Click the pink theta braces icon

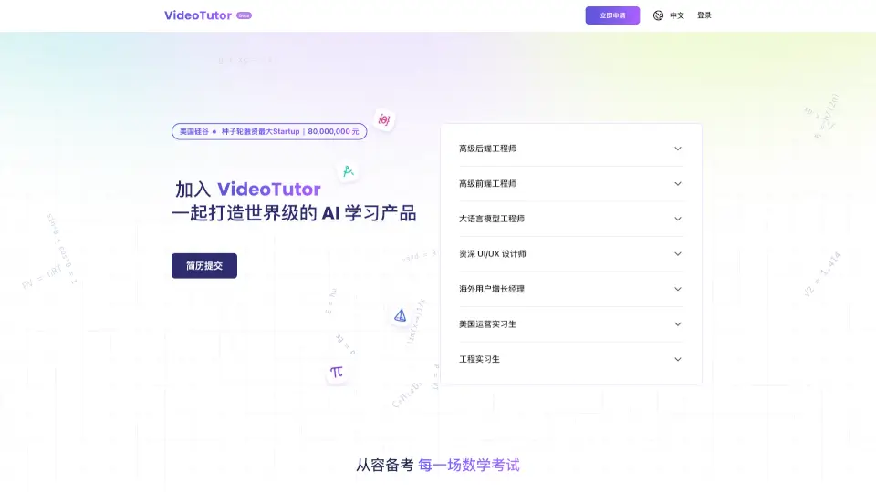[384, 119]
